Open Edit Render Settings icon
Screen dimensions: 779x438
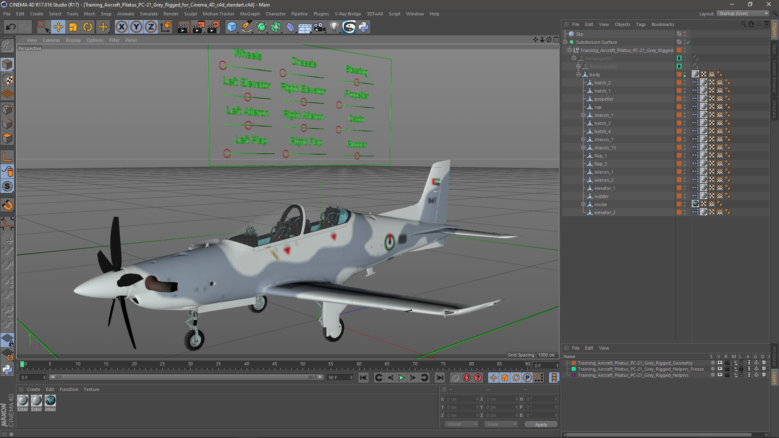coord(213,27)
